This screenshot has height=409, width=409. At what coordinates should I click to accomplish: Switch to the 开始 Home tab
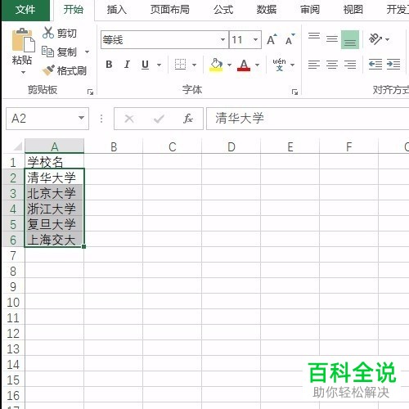click(x=74, y=10)
